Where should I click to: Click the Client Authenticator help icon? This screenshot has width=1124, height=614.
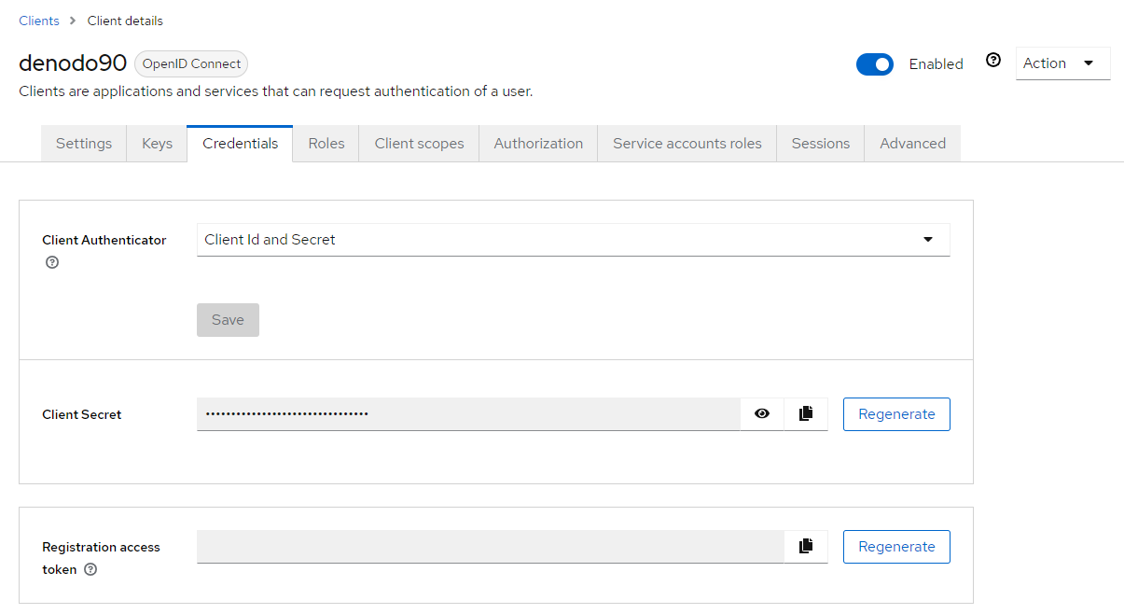(52, 262)
